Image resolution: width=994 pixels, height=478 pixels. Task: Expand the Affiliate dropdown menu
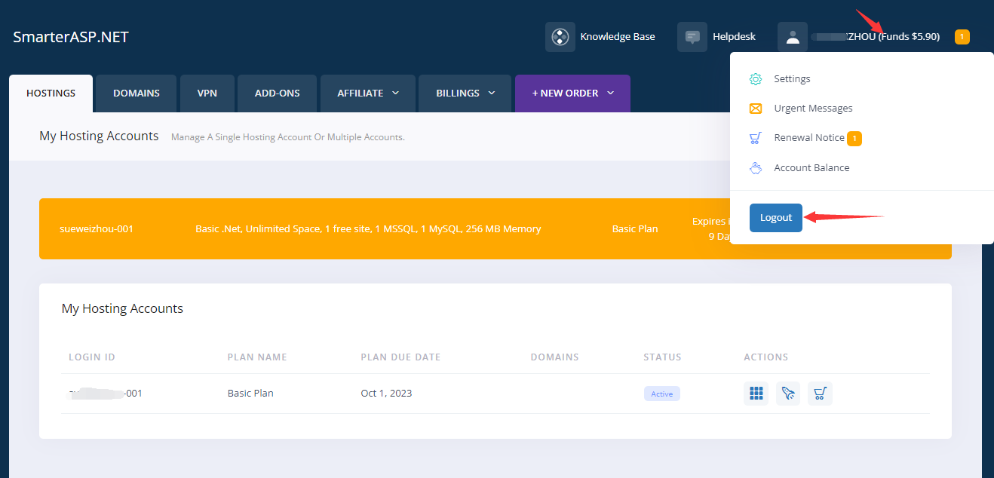click(368, 93)
